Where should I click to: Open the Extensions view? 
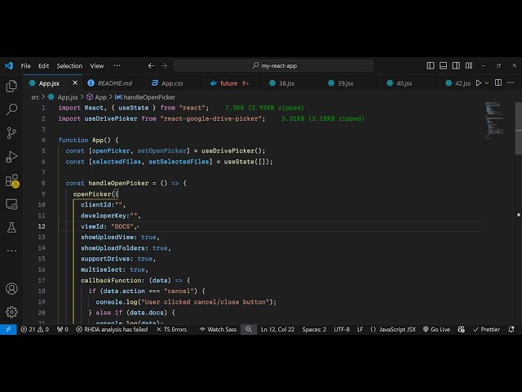pyautogui.click(x=11, y=180)
